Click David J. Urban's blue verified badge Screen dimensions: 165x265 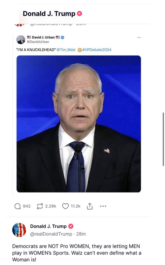[62, 37]
